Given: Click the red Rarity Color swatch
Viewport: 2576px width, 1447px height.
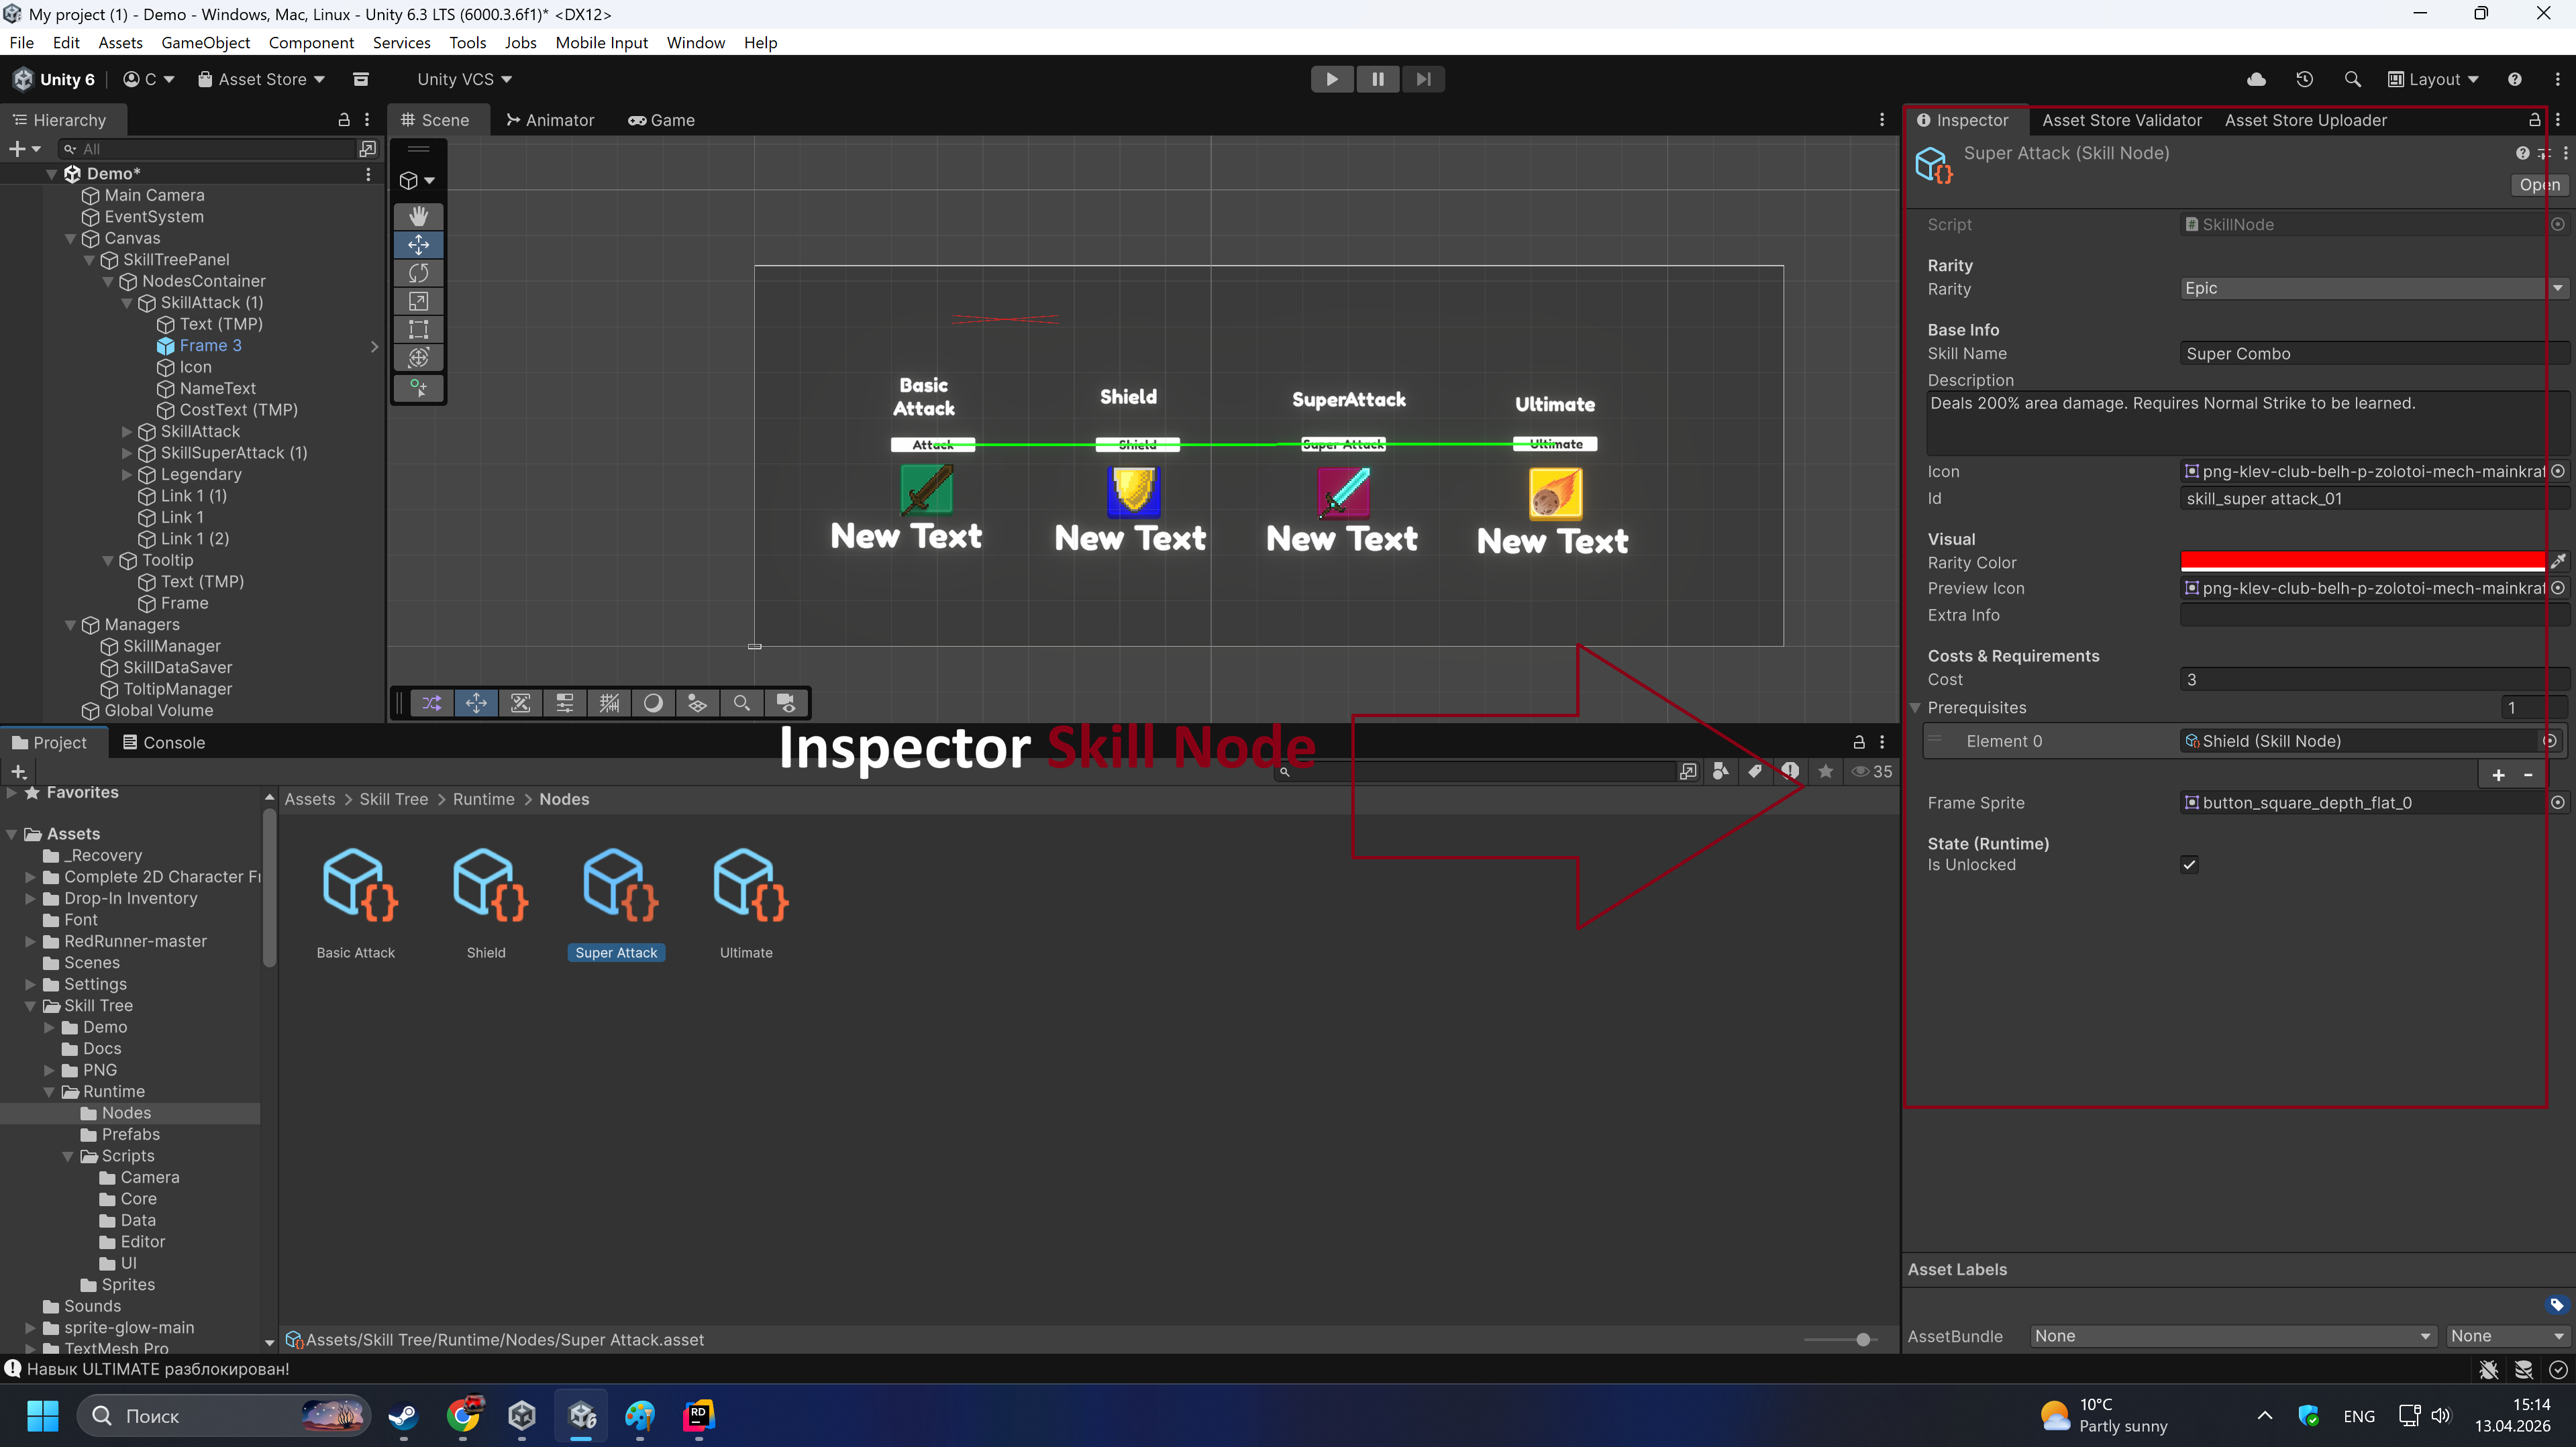Looking at the screenshot, I should coord(2362,562).
